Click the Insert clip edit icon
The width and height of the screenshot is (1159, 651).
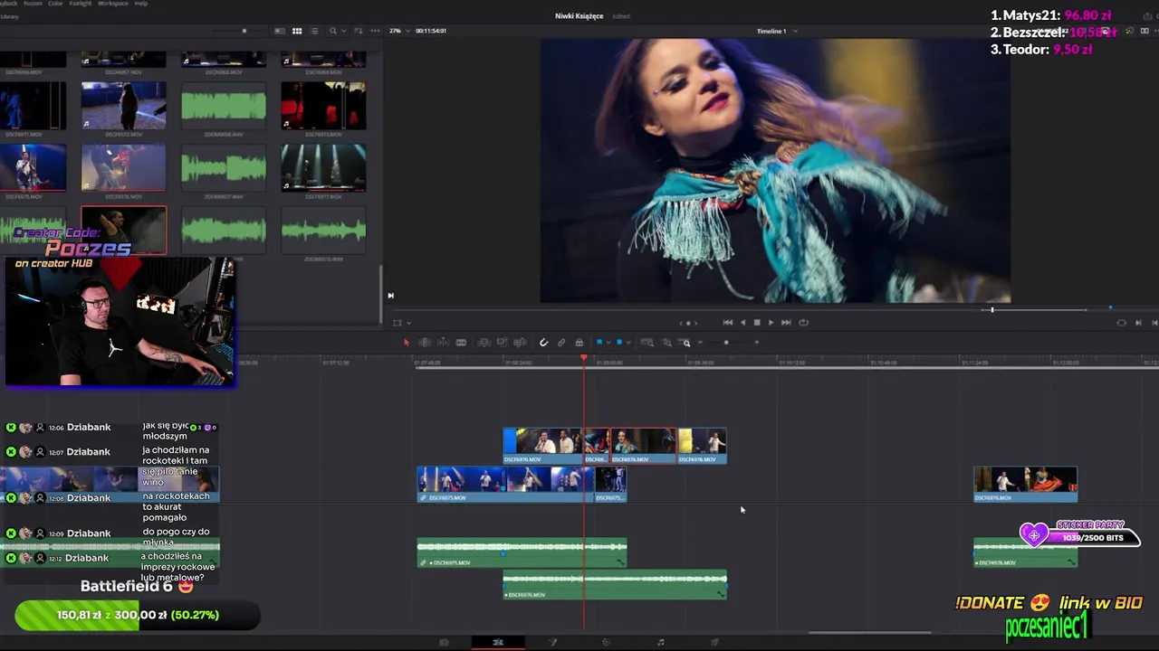(484, 343)
